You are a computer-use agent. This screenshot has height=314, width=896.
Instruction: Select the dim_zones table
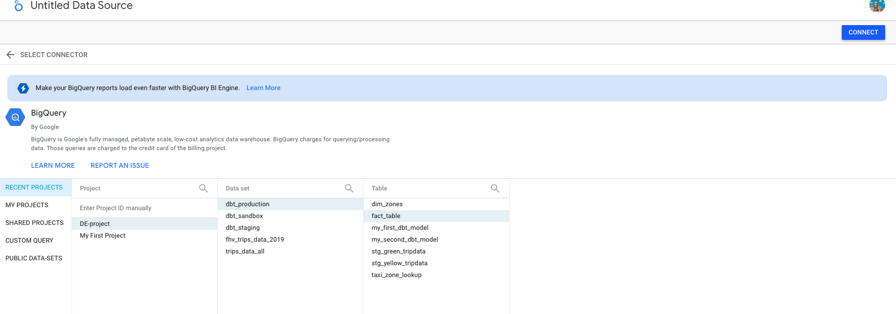[x=436, y=204]
